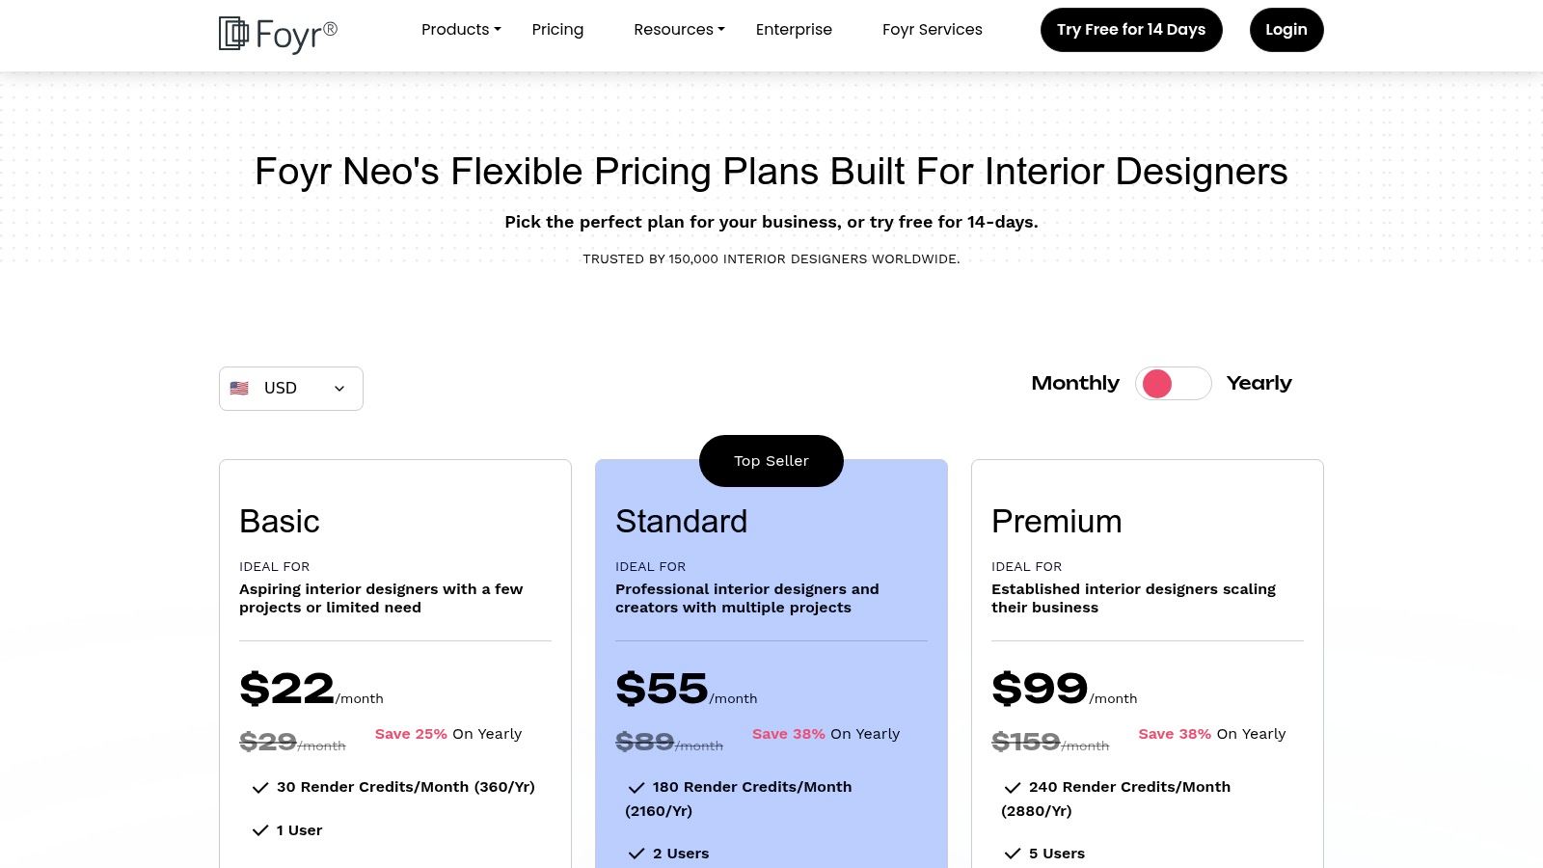This screenshot has height=868, width=1543.
Task: Open the USD currency dropdown
Action: (x=291, y=389)
